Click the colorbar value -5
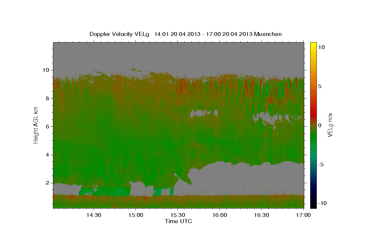The height and width of the screenshot is (250, 376). (x=321, y=164)
